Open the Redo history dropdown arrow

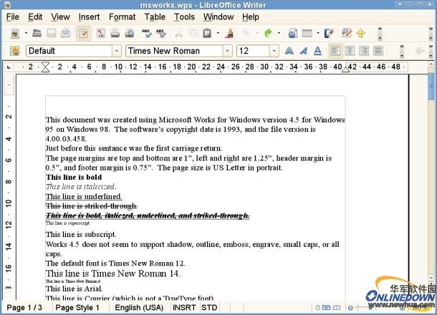tap(279, 33)
